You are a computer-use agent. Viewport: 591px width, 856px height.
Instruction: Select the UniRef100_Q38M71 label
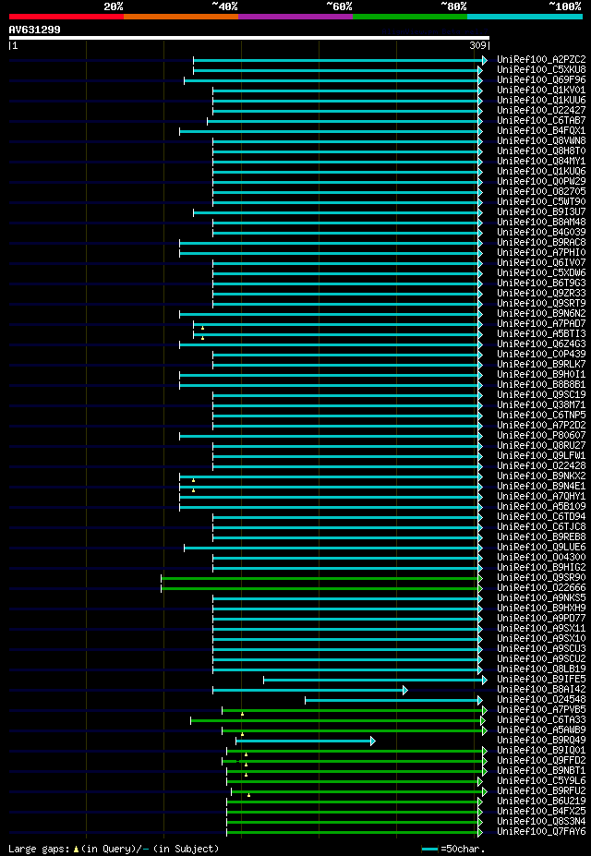[x=541, y=405]
